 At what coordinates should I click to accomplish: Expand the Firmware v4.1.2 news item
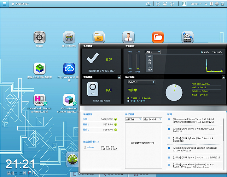pos(169,119)
